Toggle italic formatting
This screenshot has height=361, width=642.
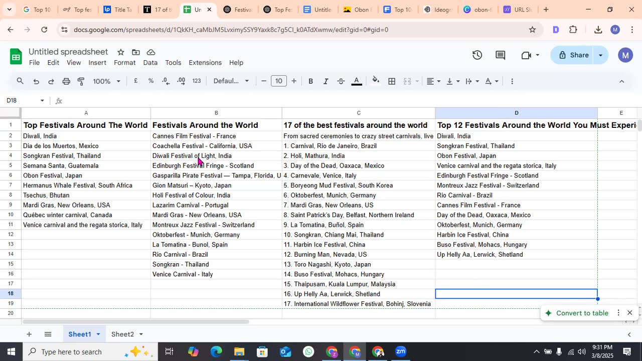coord(326,81)
